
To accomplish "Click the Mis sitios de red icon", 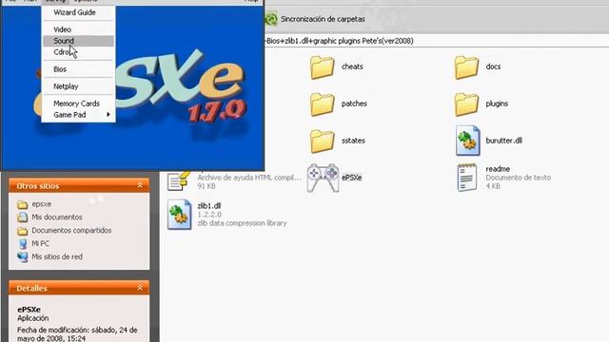I will point(23,256).
